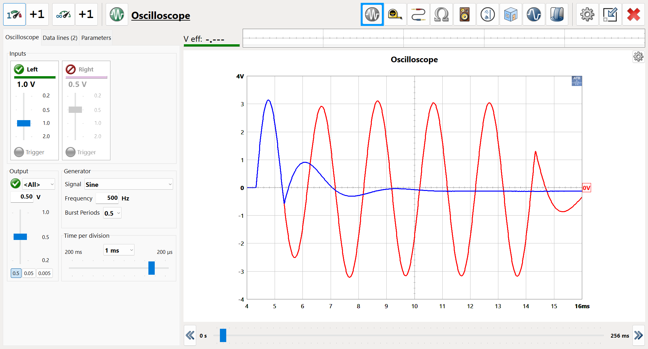Screen dimensions: 648x349
Task: Switch to the Data lines tab
Action: [x=59, y=37]
